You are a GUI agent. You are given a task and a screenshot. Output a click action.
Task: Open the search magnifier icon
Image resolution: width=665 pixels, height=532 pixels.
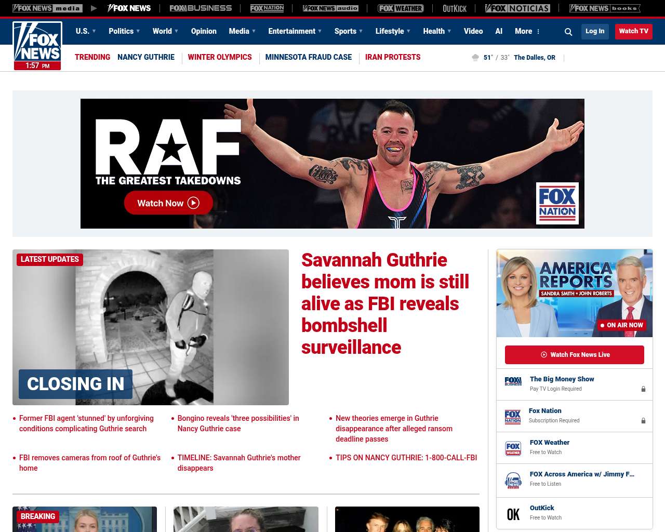coord(568,32)
